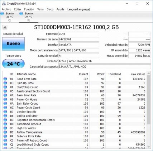
Task: Open the Ayuda menu
Action: [60, 9]
